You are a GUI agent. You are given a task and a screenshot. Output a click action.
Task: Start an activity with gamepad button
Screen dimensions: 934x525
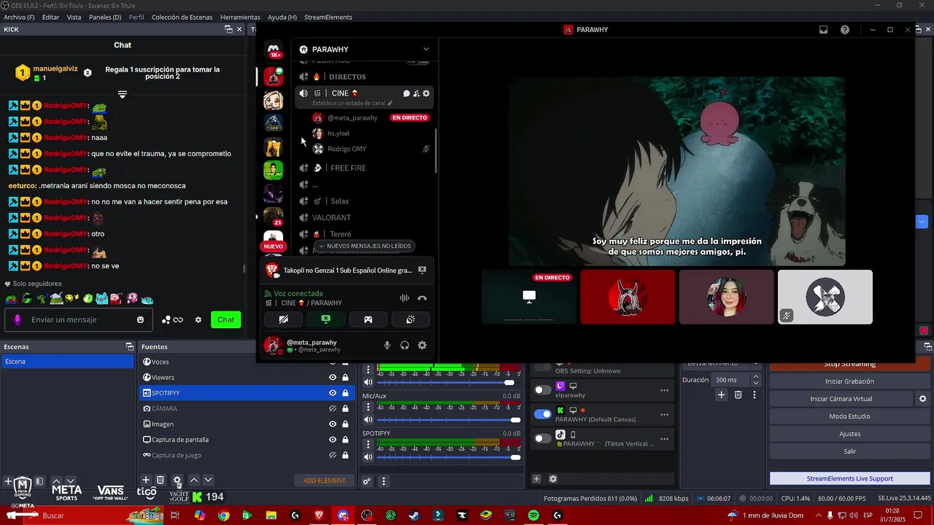pos(368,319)
